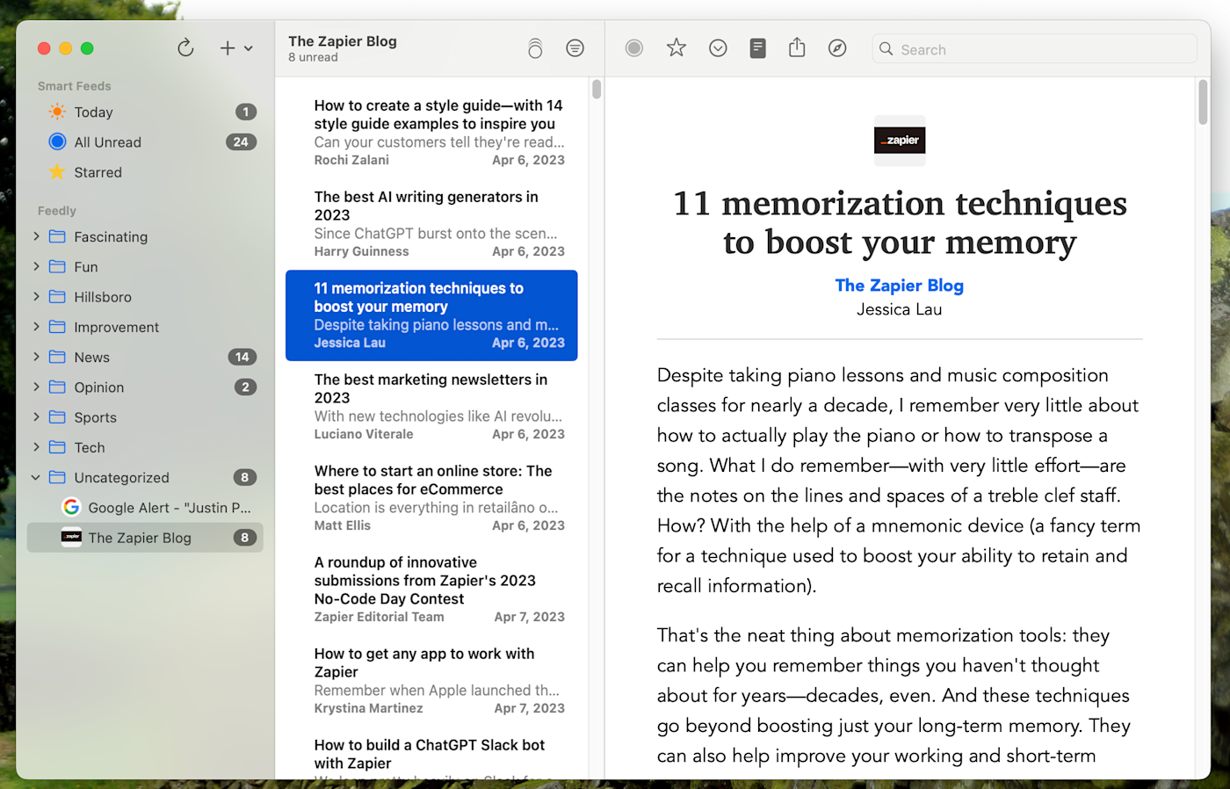Expand the Tech folder
Screen dimensions: 1230x789
click(36, 447)
